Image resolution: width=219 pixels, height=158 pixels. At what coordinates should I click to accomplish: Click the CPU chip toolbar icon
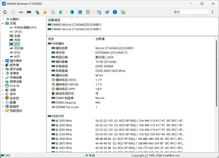click(21, 12)
